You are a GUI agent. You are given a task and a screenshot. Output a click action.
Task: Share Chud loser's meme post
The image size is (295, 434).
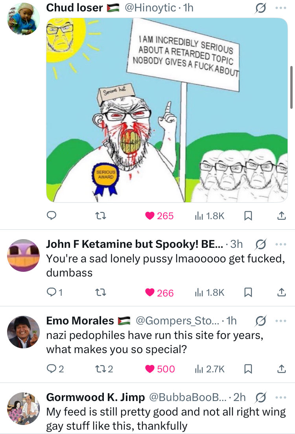(x=281, y=215)
